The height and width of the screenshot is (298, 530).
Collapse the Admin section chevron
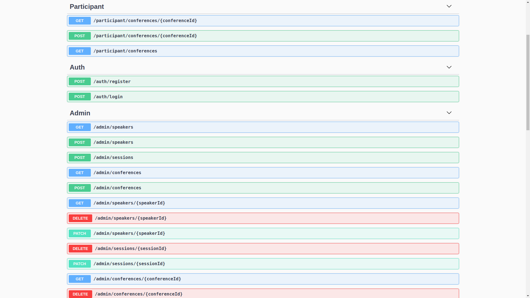click(449, 113)
